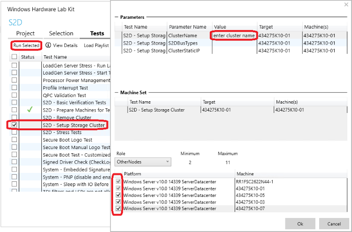352x232 pixels.
Task: Check System - Embedded Signature test checkbox
Action: 15,170
